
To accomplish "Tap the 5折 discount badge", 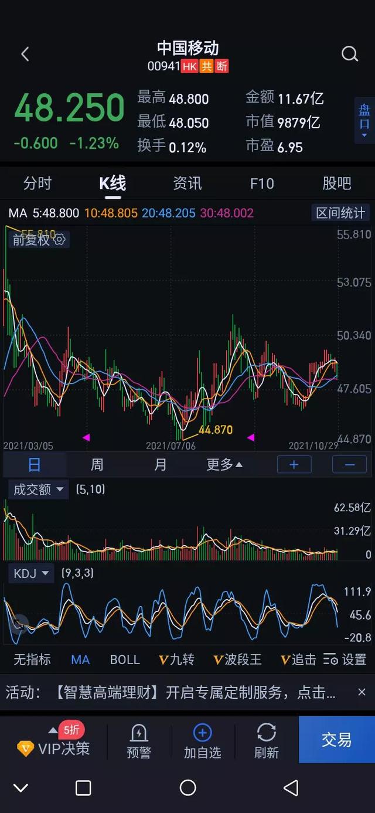I will tap(71, 730).
